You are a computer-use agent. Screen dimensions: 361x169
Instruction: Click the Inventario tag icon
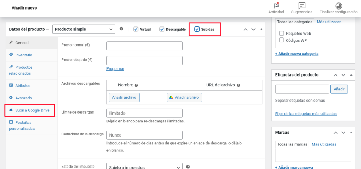tap(11, 55)
